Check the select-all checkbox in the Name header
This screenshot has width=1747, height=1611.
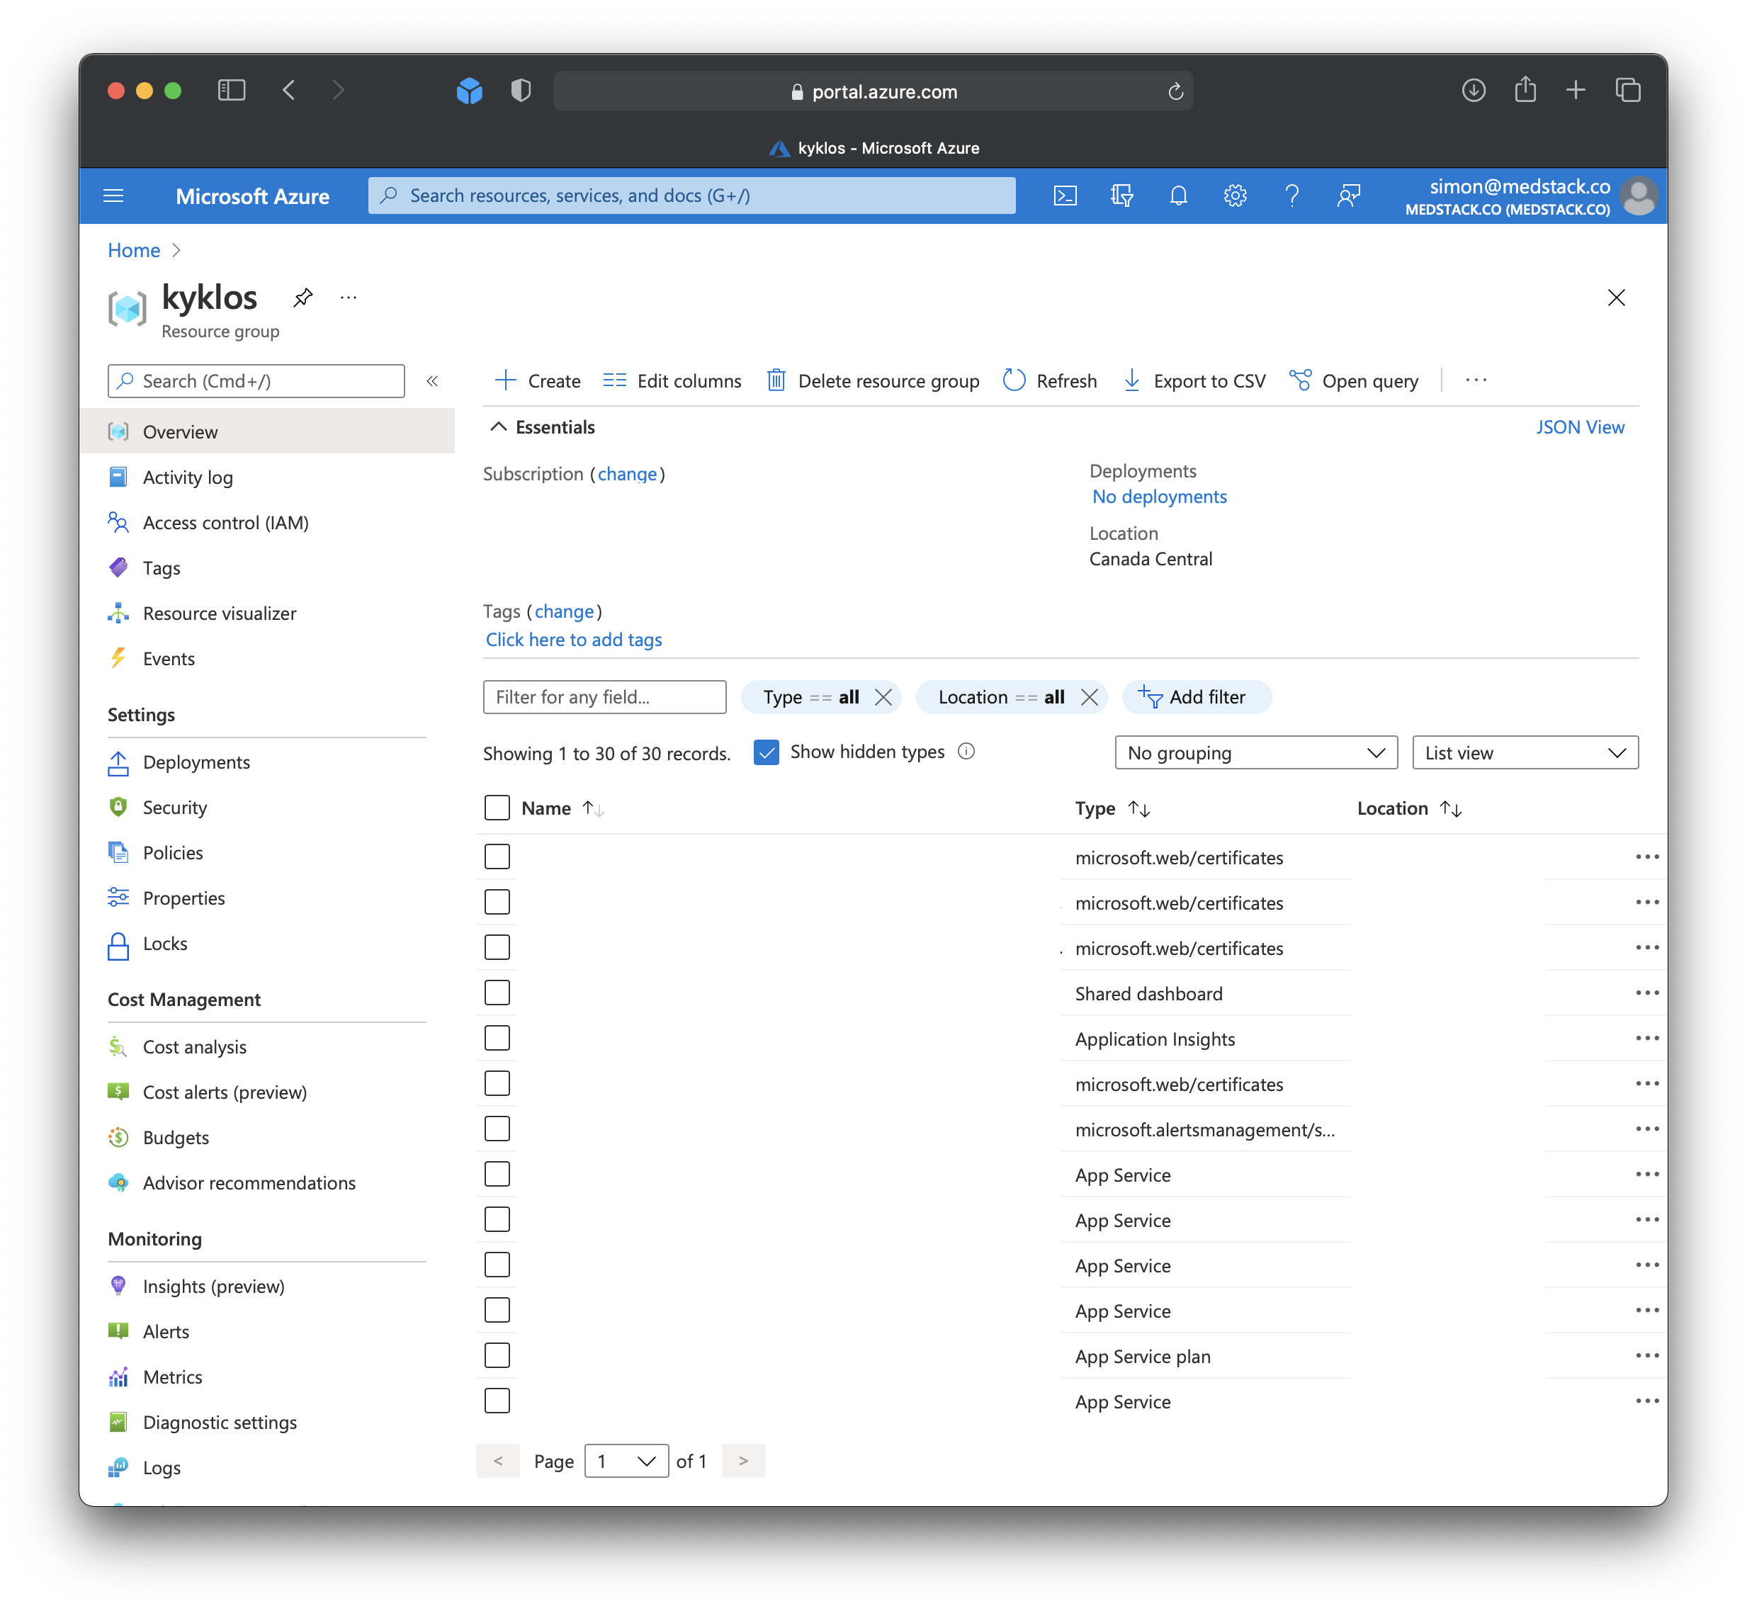497,807
